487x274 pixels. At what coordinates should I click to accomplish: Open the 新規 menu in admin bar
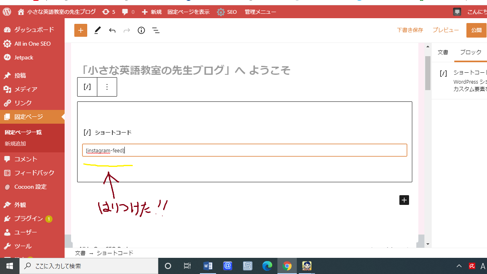[x=151, y=12]
